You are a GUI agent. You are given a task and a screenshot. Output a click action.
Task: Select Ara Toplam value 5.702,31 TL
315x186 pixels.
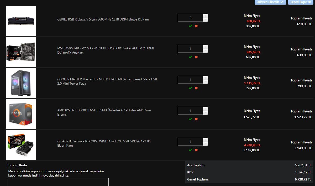tap(303, 165)
